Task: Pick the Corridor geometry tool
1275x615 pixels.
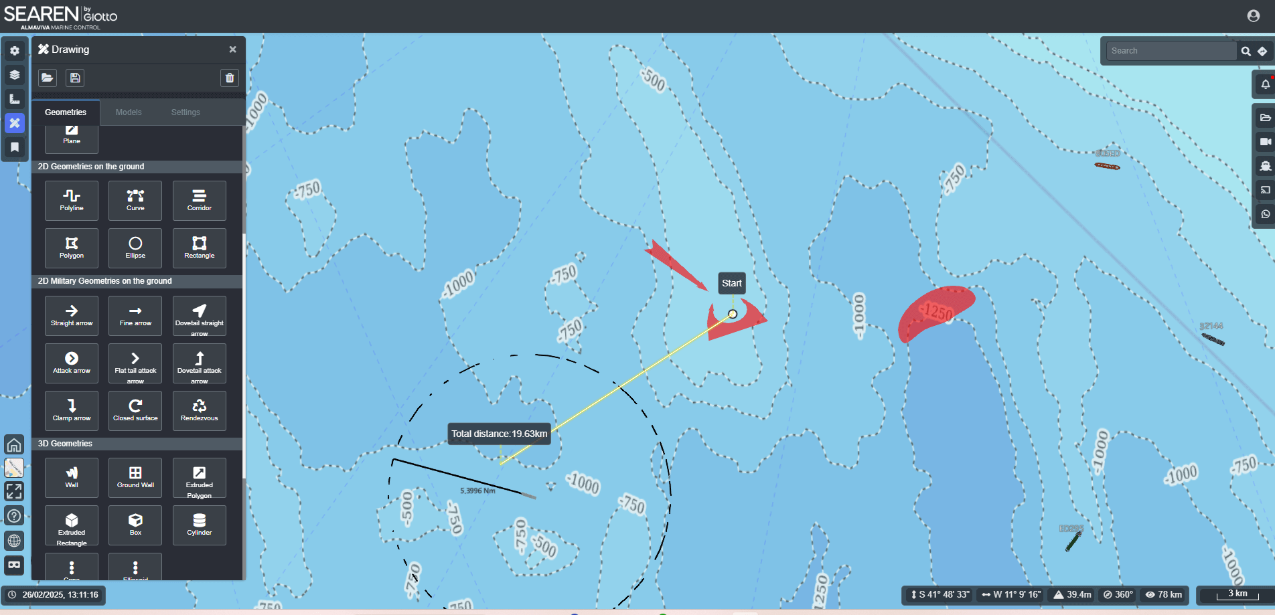Action: pos(199,200)
